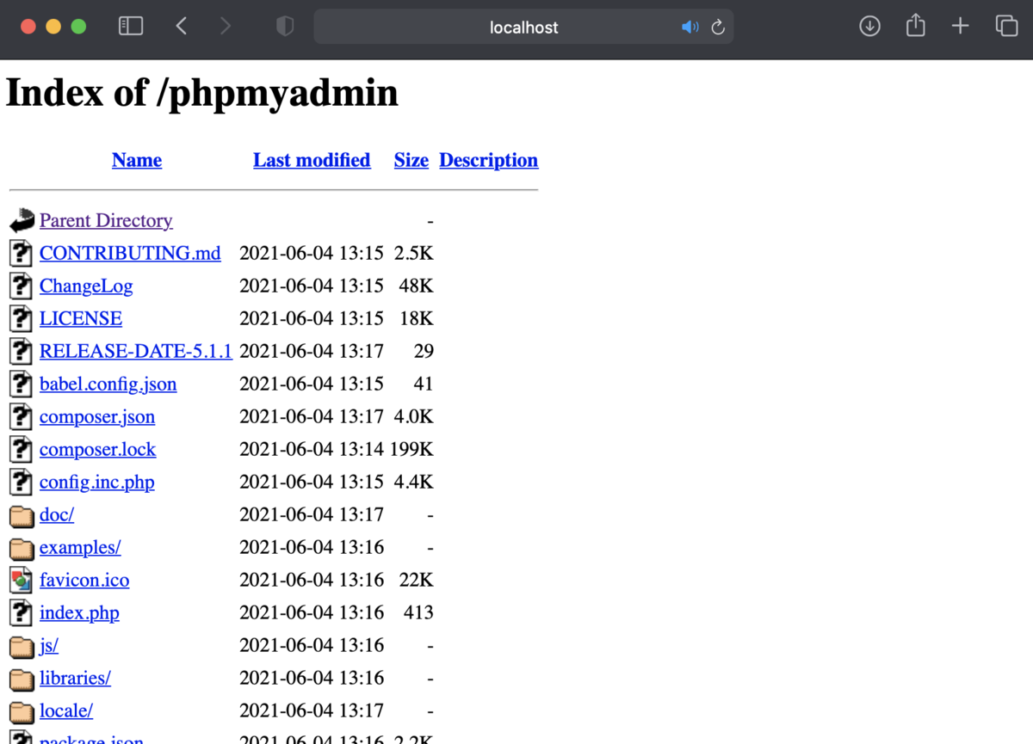Open the config.inc.php link
The height and width of the screenshot is (744, 1033).
pyautogui.click(x=97, y=483)
